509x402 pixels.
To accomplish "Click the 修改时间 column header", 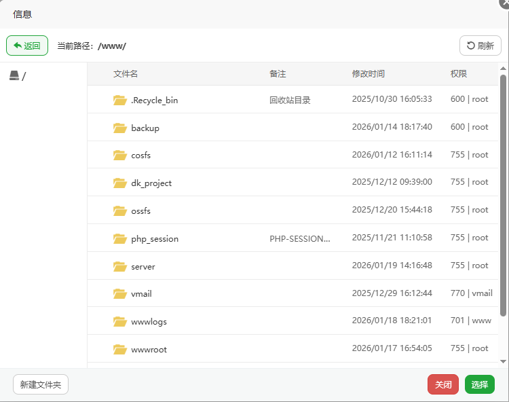I will (368, 74).
